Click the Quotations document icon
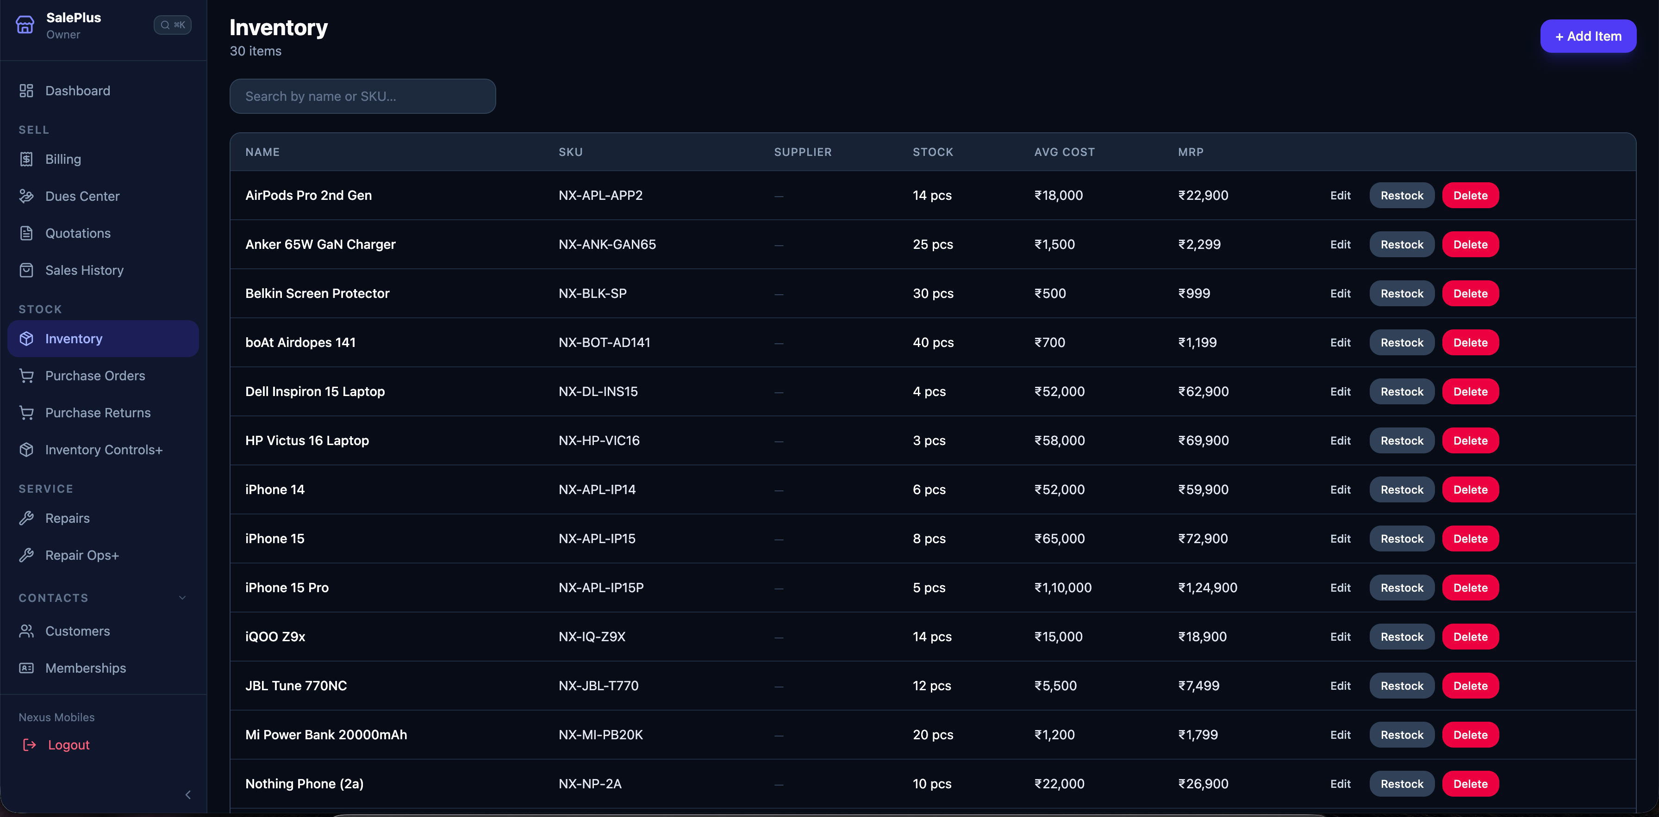This screenshot has width=1659, height=817. (26, 233)
